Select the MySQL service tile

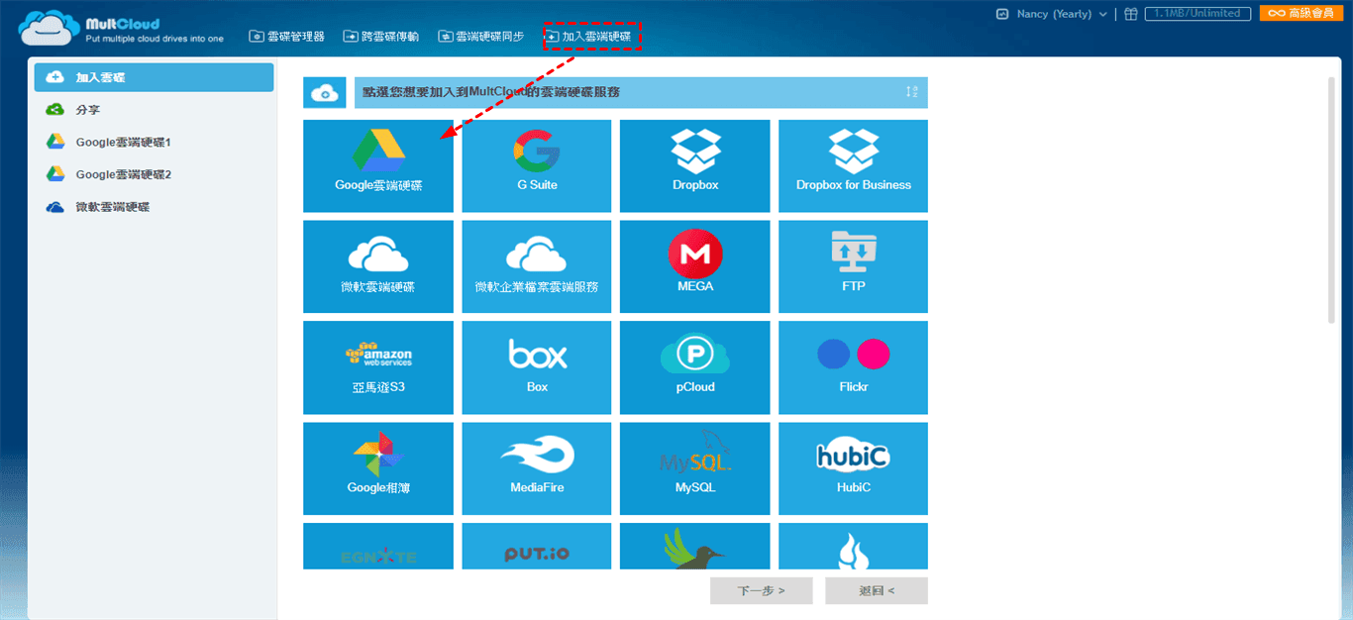pyautogui.click(x=695, y=468)
